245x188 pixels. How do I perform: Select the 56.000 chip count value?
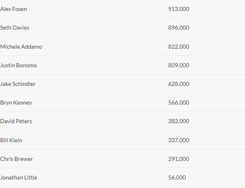pos(177,177)
